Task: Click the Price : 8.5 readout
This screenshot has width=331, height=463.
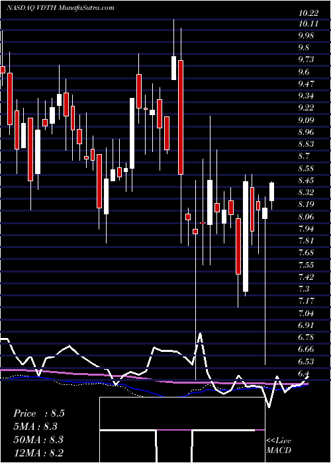Action: pos(38,413)
